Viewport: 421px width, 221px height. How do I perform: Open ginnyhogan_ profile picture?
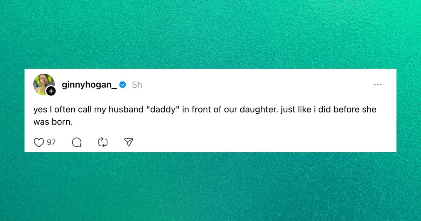(43, 83)
